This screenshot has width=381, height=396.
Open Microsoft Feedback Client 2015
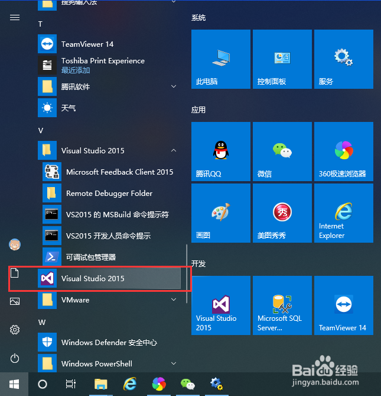pos(112,172)
